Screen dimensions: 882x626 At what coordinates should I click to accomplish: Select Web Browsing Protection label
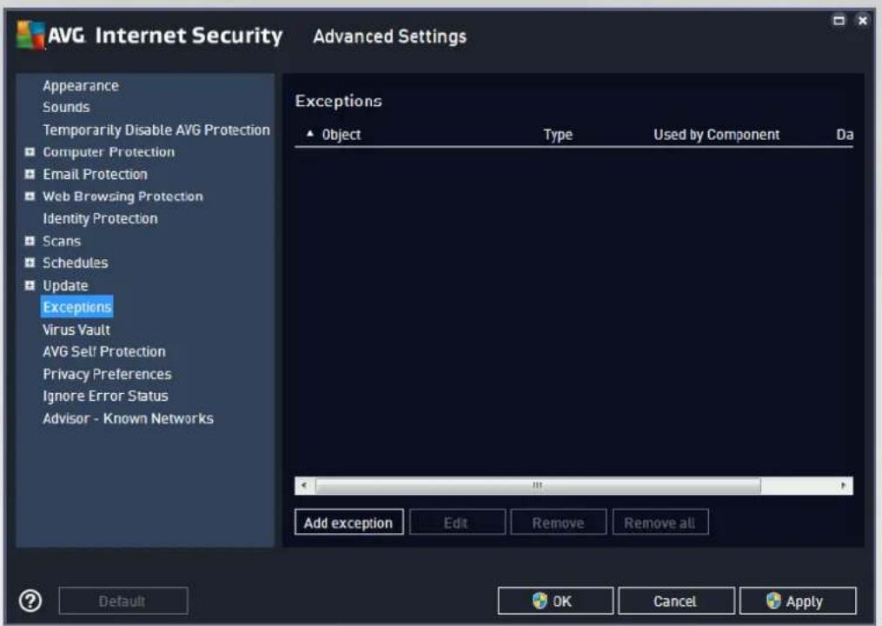(x=123, y=196)
